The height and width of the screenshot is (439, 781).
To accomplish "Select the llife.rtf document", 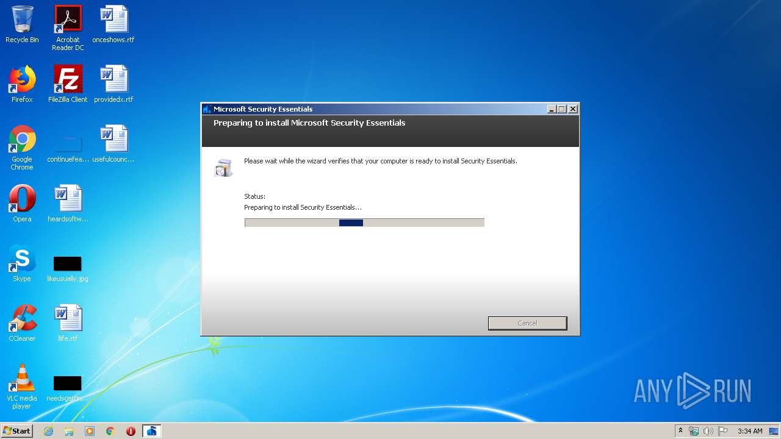I will point(68,323).
